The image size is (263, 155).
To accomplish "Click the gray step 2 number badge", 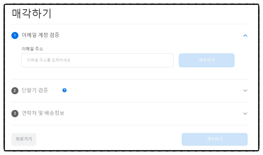I will point(15,91).
